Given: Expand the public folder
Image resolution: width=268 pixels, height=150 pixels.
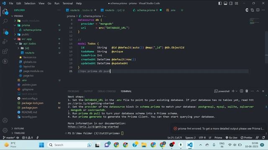Looking at the screenshot, I should [15, 34].
